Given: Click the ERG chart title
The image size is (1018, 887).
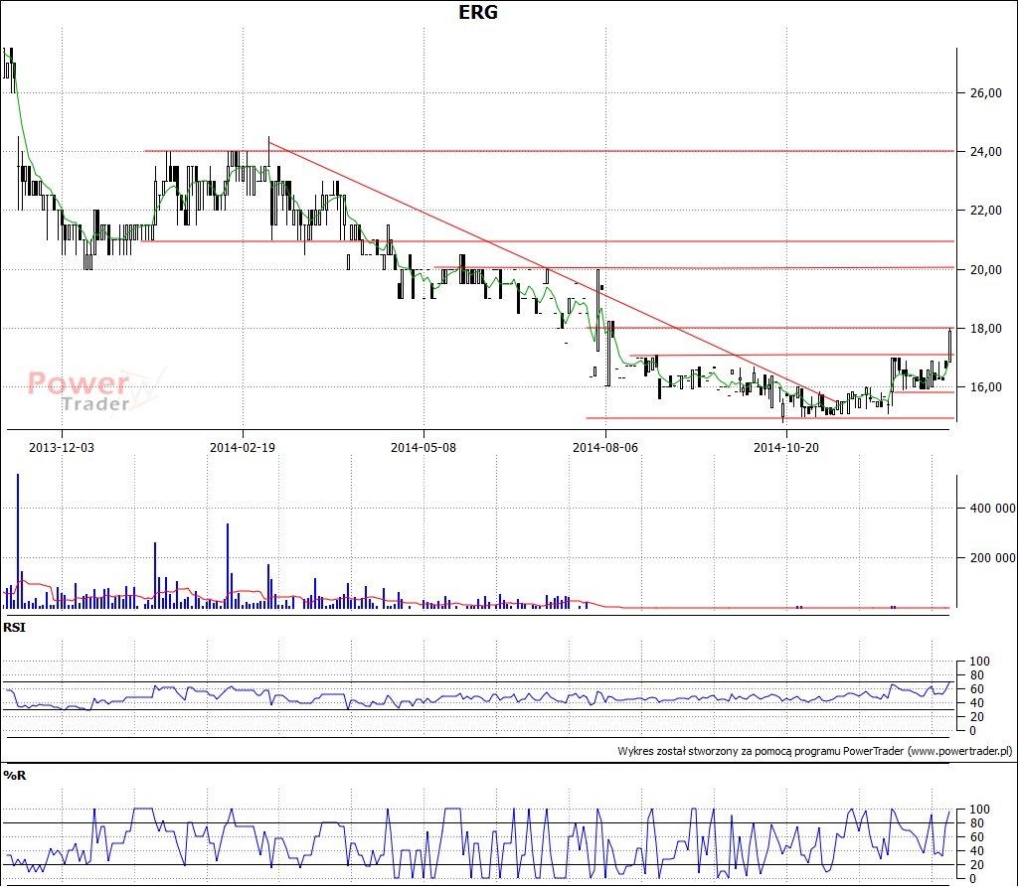Looking at the screenshot, I should click(478, 12).
